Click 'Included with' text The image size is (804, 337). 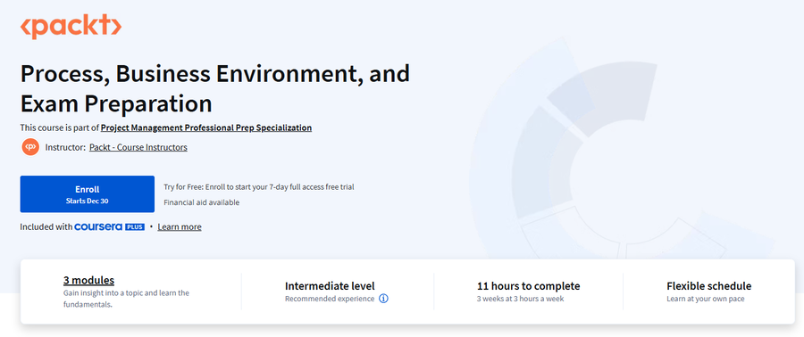tap(46, 226)
